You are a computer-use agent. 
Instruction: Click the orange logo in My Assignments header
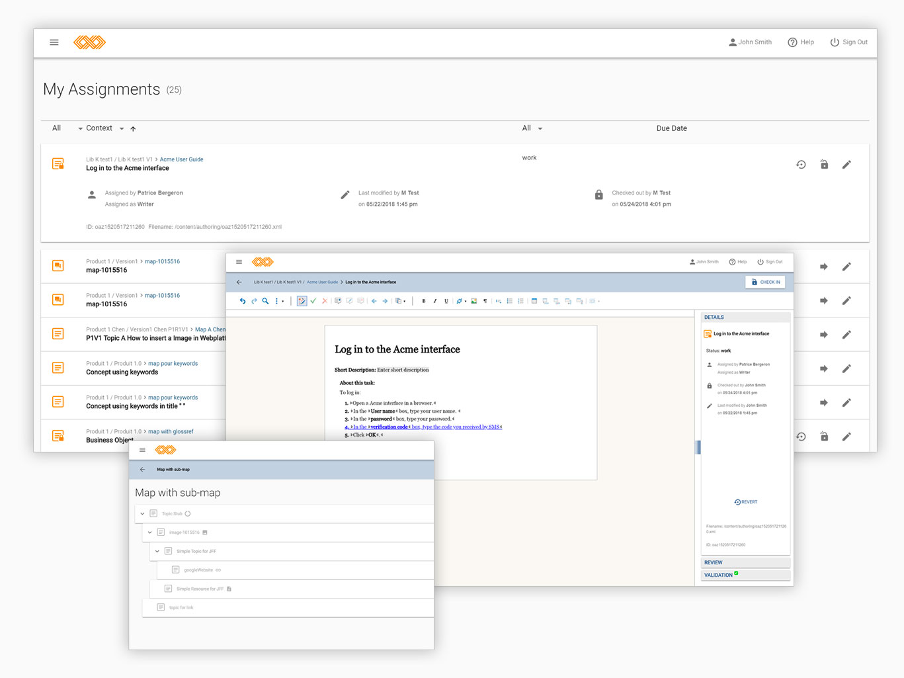pyautogui.click(x=89, y=42)
